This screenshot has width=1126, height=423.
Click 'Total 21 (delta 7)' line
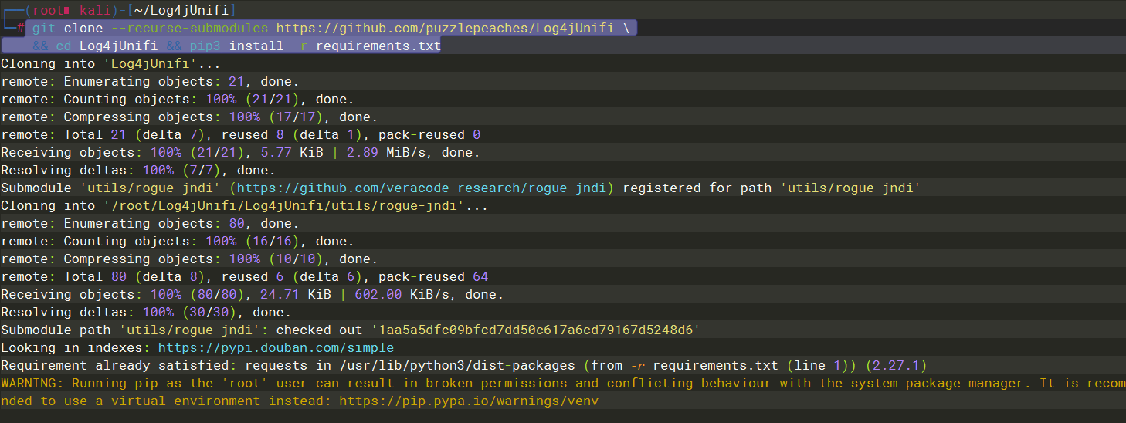pos(240,135)
